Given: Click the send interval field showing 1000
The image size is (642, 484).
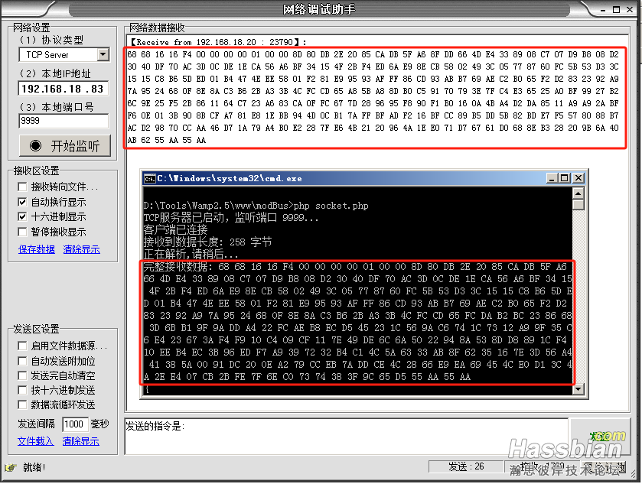Looking at the screenshot, I should pyautogui.click(x=74, y=424).
